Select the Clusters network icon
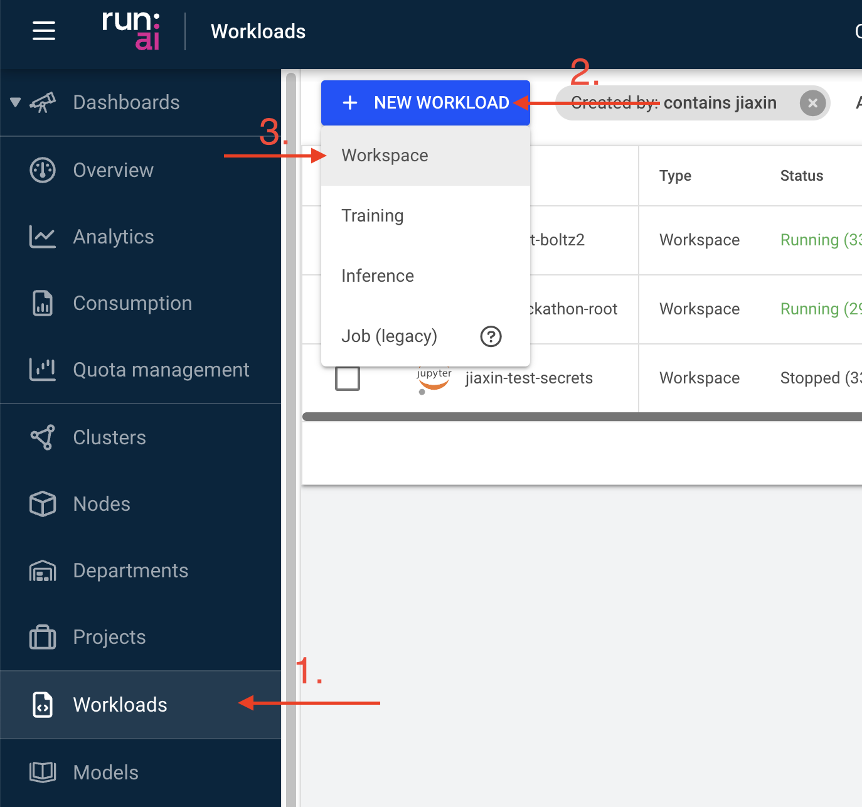This screenshot has width=862, height=807. [42, 437]
